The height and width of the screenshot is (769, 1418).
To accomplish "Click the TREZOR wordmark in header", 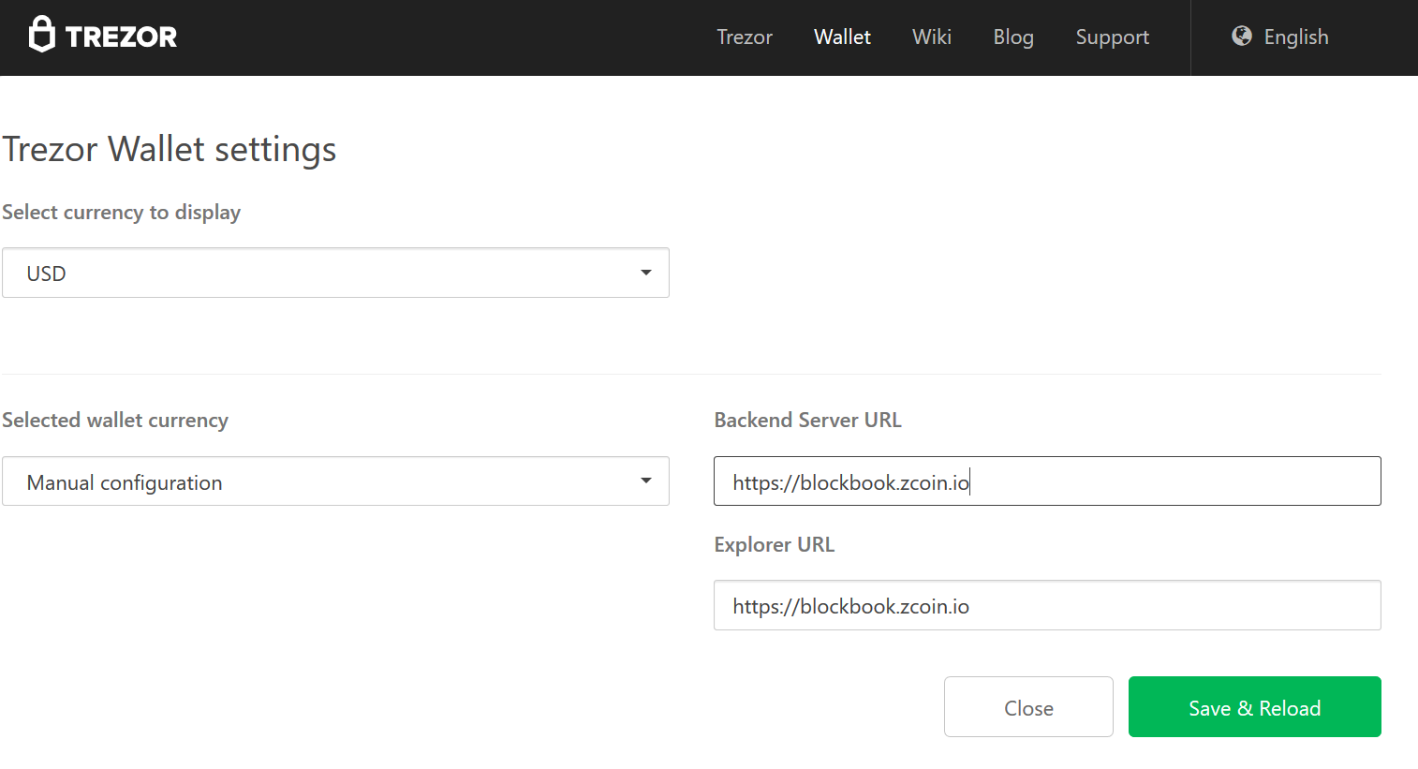I will click(121, 37).
